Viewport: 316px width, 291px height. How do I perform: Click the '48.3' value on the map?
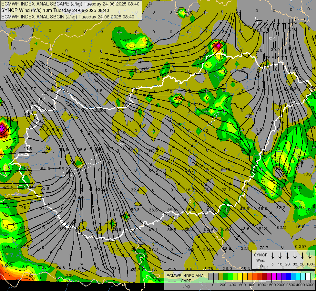pos(246,268)
